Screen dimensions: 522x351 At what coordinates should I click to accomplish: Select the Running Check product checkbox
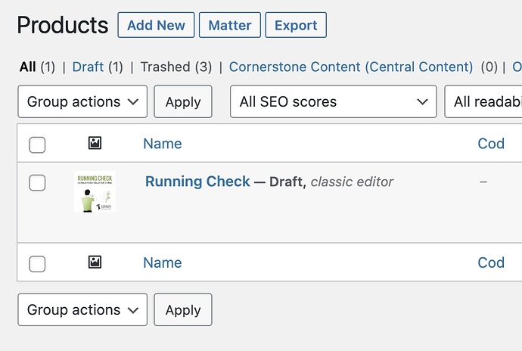pyautogui.click(x=37, y=182)
